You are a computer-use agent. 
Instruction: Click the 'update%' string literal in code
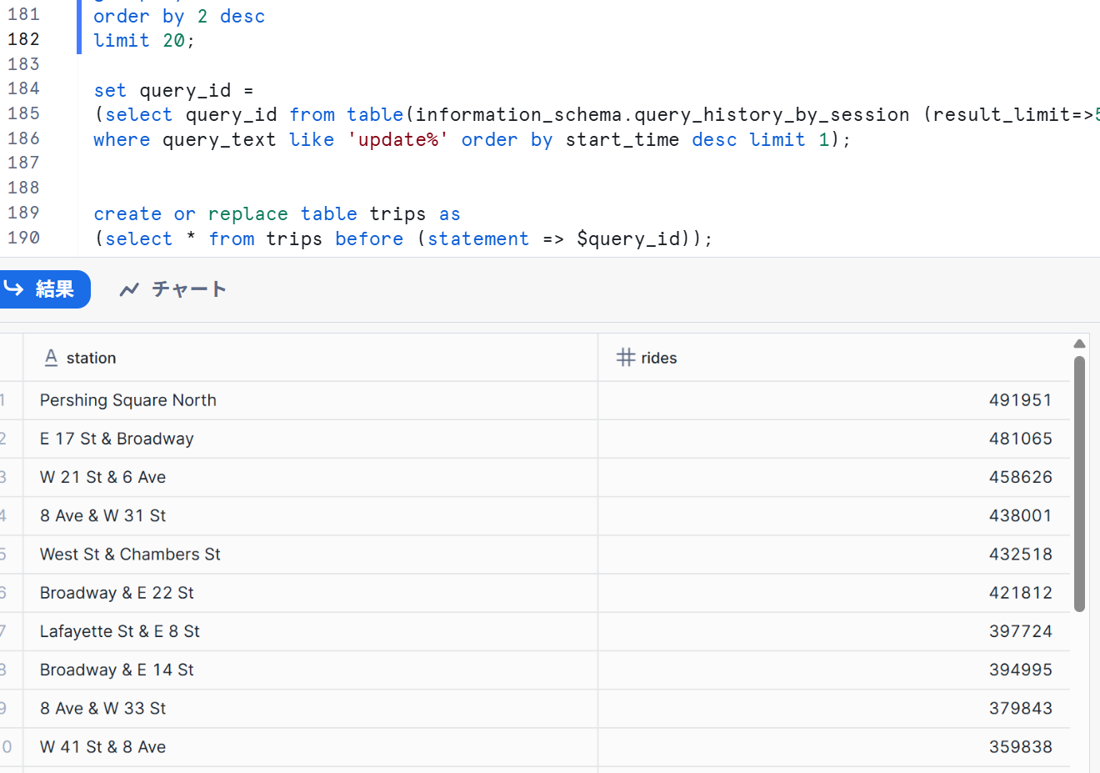[x=398, y=139]
